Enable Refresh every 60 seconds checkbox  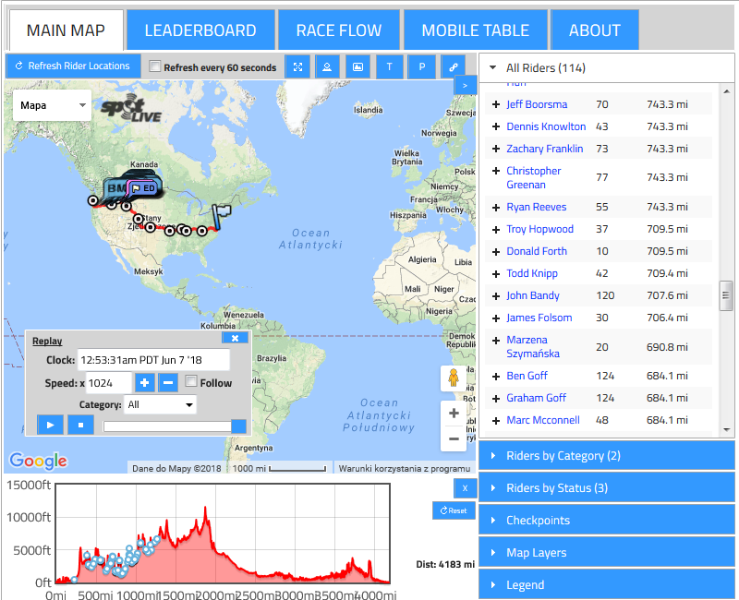tap(154, 66)
